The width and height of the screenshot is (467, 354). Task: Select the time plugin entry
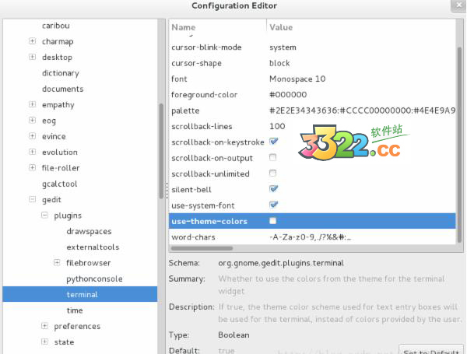[75, 310]
